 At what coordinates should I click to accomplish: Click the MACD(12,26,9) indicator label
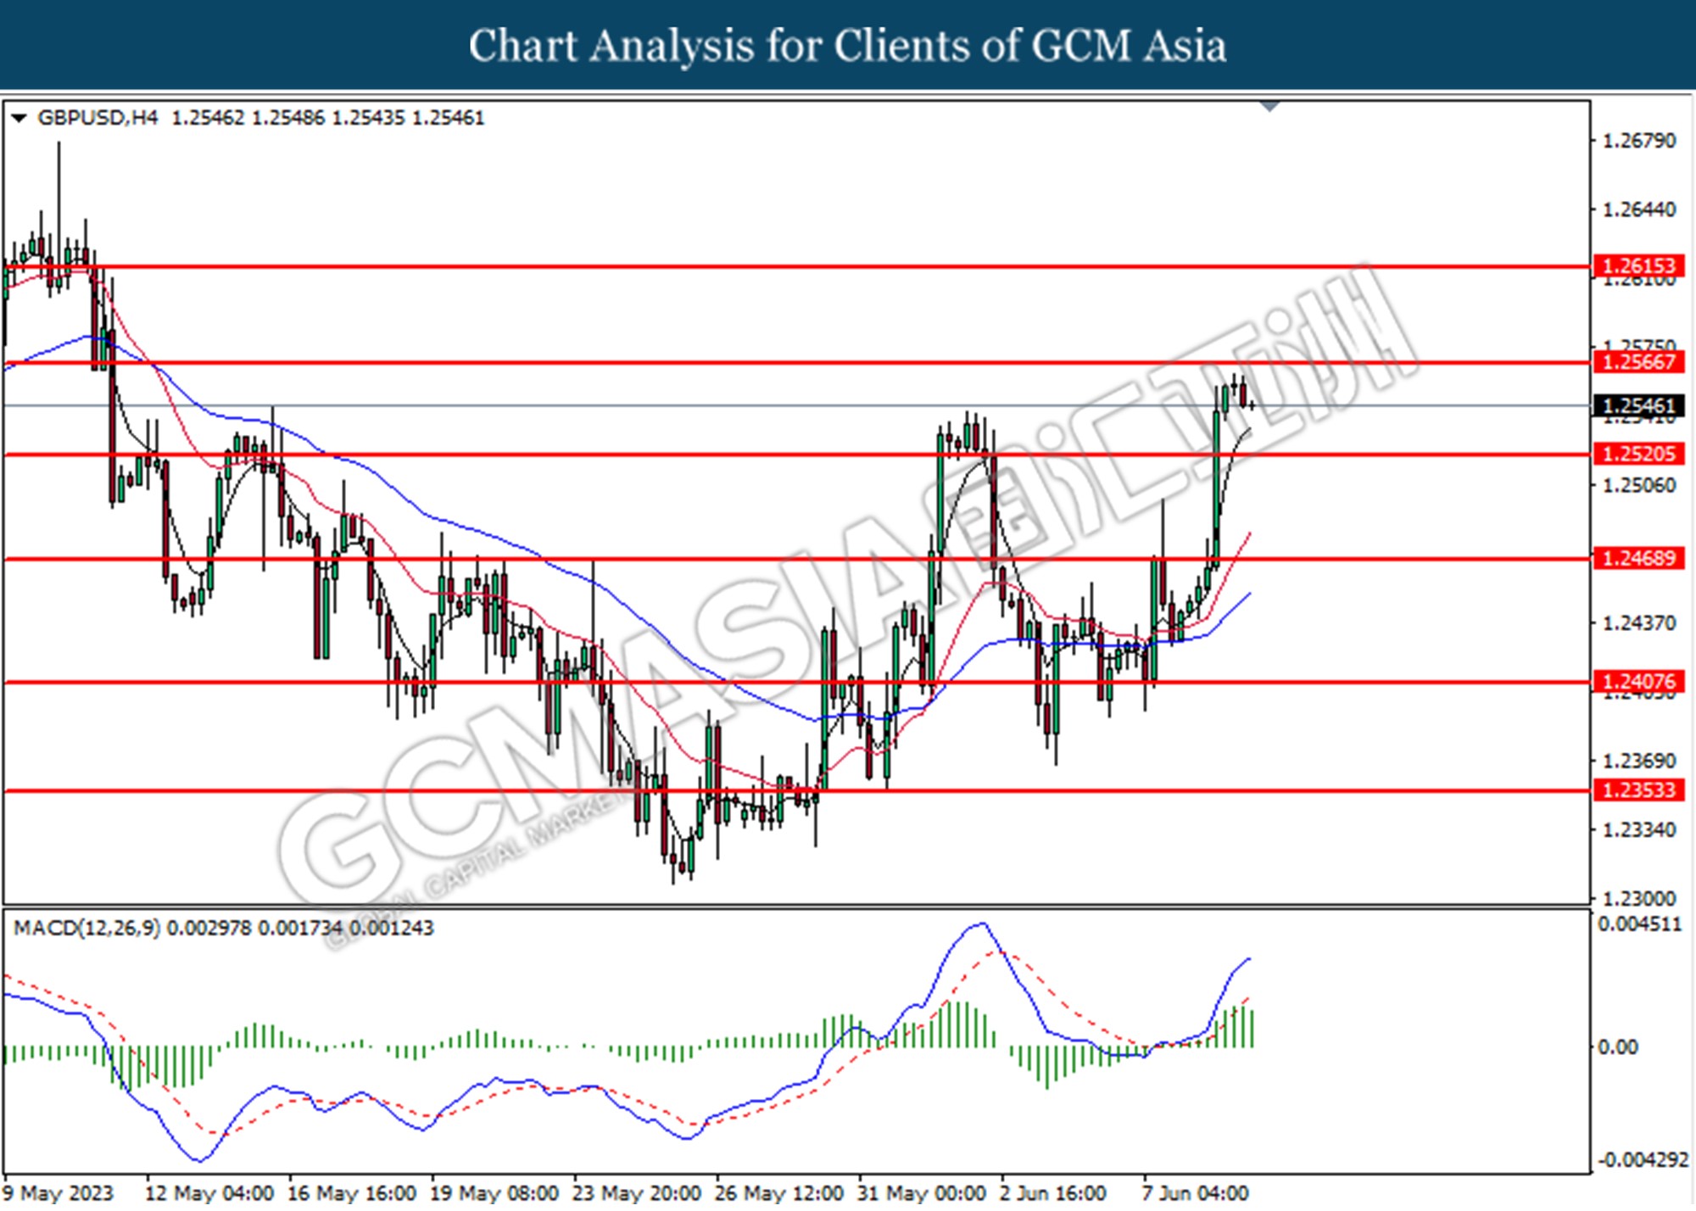[86, 928]
